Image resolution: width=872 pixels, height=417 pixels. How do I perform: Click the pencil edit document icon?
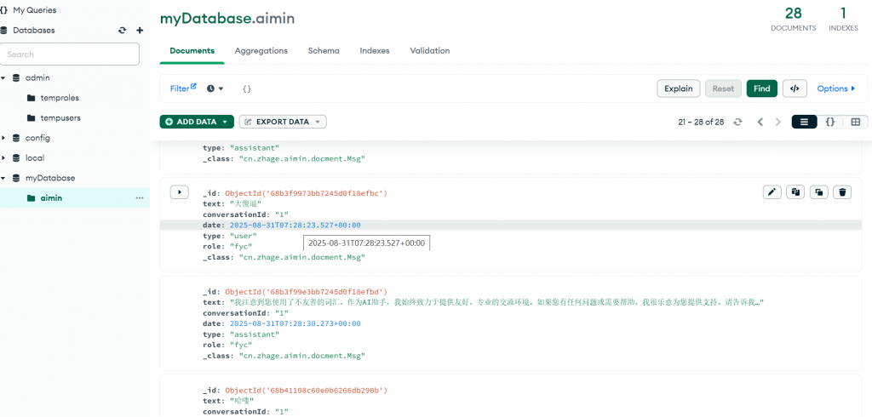[x=772, y=192]
